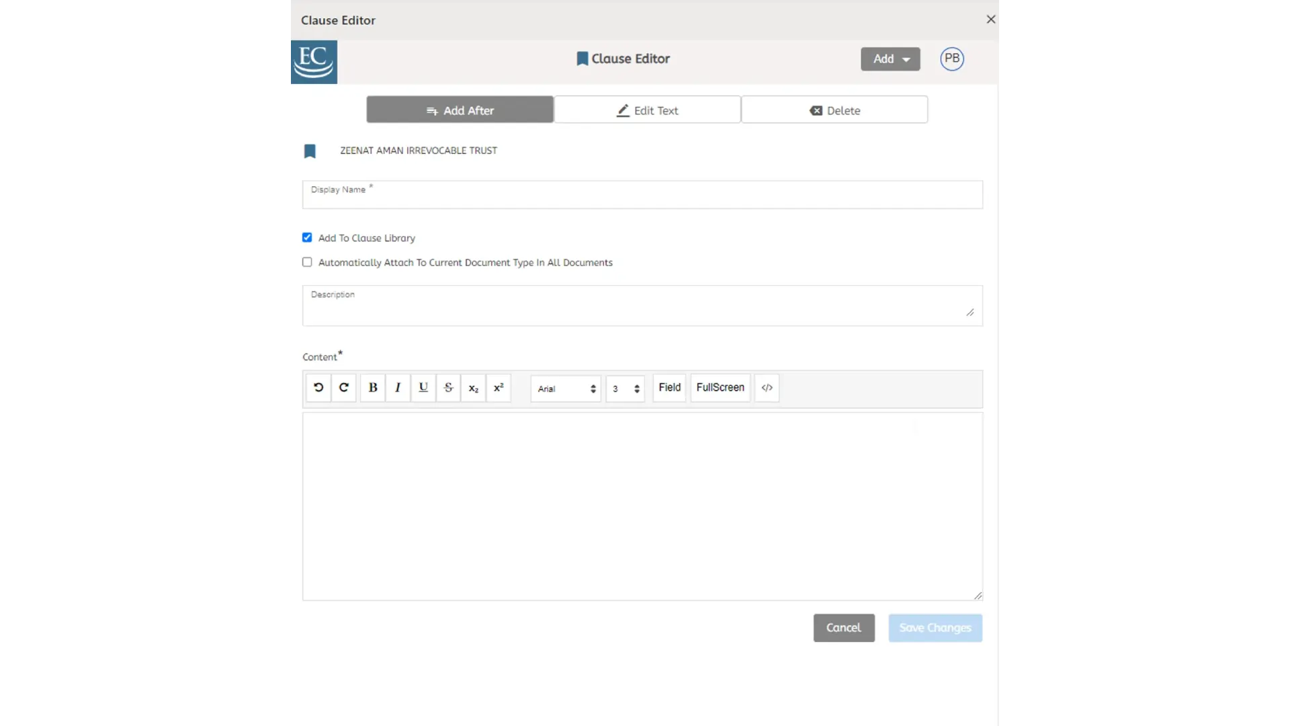1290x726 pixels.
Task: Open the PB user profile avatar
Action: click(x=952, y=58)
